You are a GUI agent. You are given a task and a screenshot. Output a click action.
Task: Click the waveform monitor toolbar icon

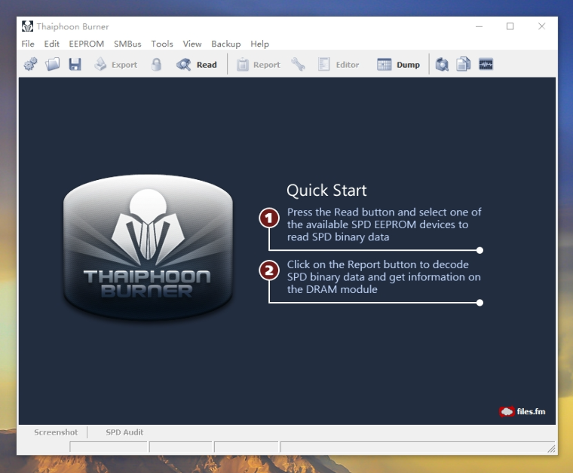(486, 65)
